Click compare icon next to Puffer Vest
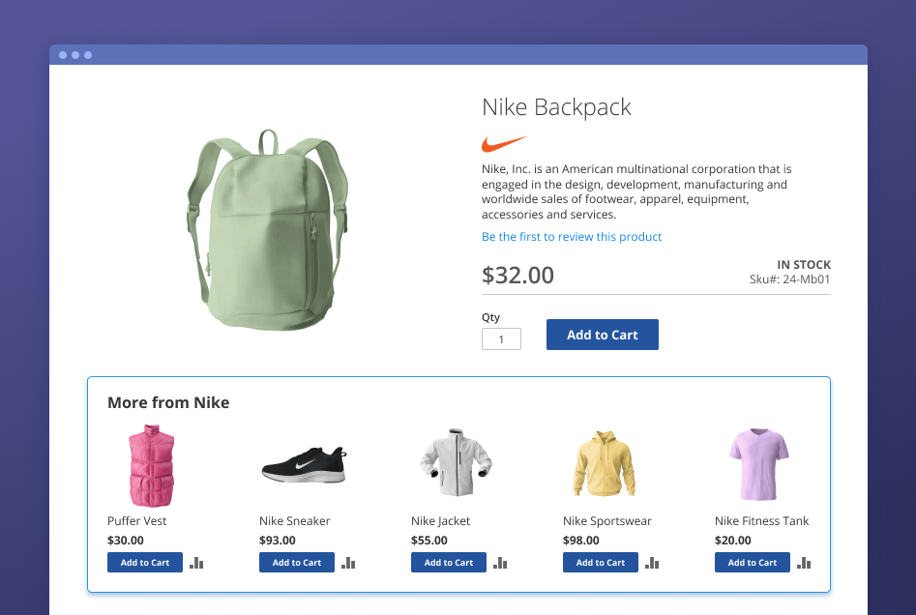The image size is (916, 615). tap(197, 563)
